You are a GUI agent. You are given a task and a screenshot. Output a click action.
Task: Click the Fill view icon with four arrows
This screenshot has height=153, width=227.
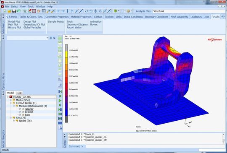(x=34, y=11)
